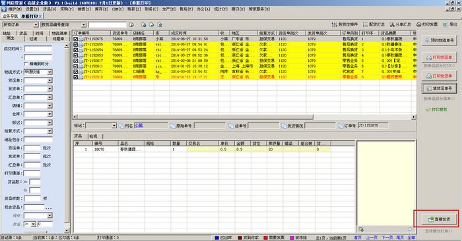Click the copy icon beside 运单号

pos(231,126)
